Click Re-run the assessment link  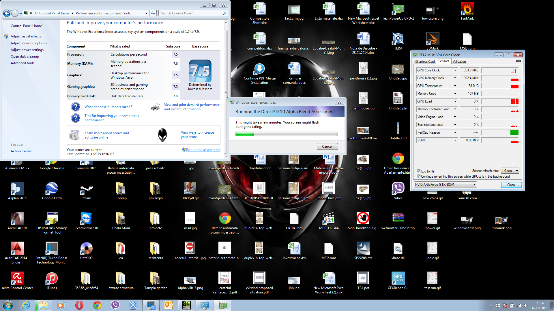point(203,150)
